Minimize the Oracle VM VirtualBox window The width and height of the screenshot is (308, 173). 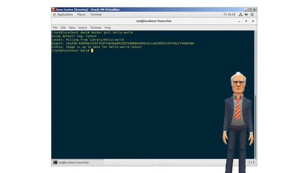click(245, 10)
